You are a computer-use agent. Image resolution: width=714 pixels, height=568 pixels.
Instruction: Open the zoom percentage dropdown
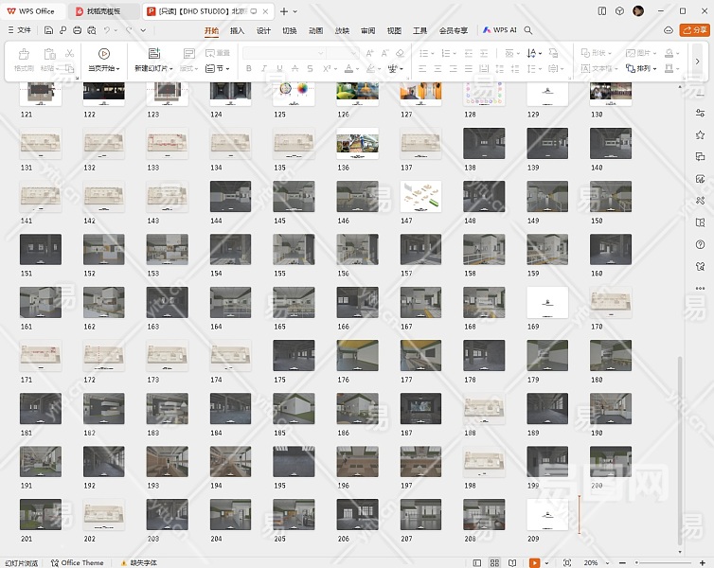pos(597,562)
